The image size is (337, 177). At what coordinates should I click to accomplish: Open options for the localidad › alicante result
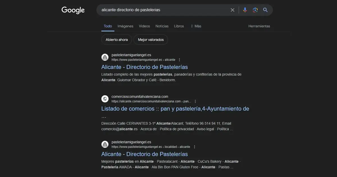(194, 147)
